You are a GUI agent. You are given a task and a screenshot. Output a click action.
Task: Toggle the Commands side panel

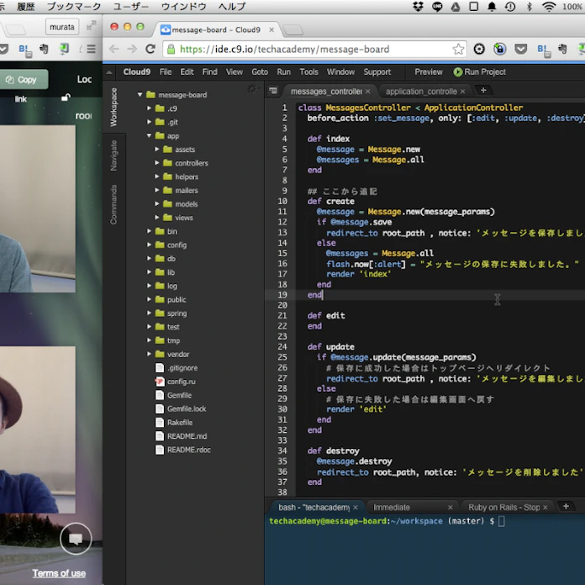(113, 204)
